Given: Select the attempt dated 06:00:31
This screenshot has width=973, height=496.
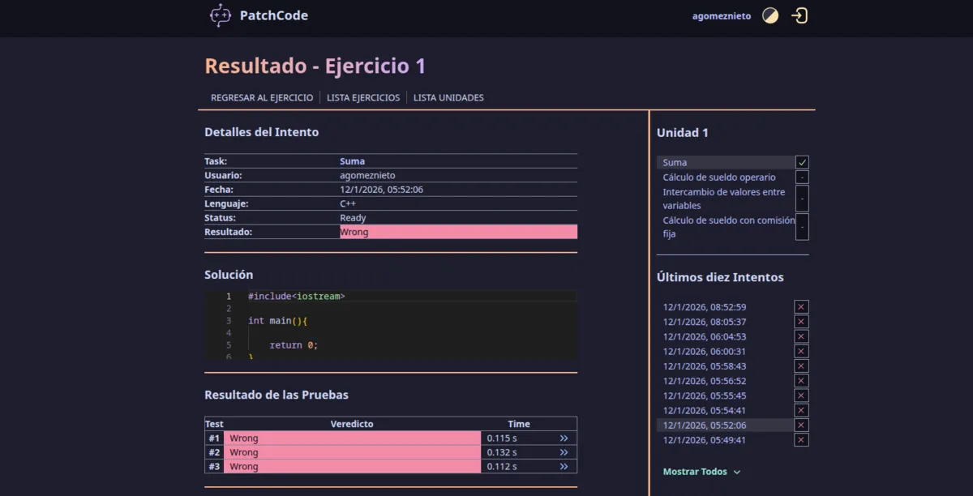Looking at the screenshot, I should click(x=702, y=351).
